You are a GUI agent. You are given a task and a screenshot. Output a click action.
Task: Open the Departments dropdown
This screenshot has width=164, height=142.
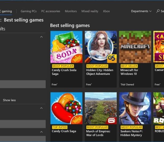[x=141, y=11]
